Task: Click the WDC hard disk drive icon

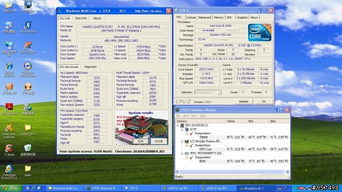Action: 186,153
